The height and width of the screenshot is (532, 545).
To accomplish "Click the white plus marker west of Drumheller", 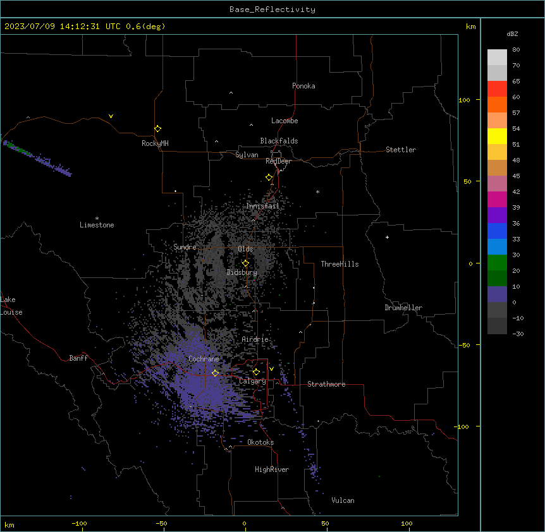I will pos(387,237).
